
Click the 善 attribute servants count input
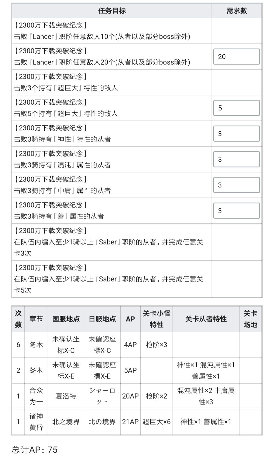point(236,211)
